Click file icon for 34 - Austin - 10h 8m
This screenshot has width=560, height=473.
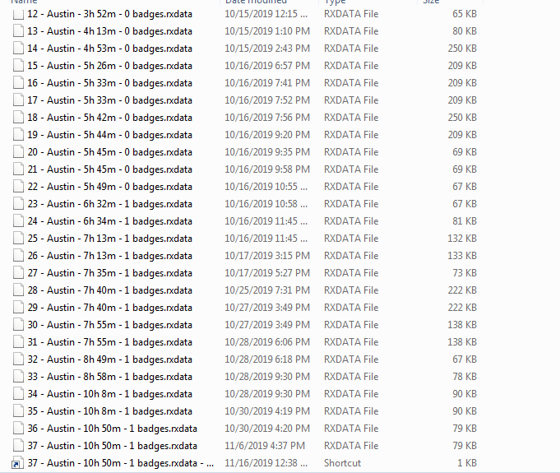tap(18, 394)
